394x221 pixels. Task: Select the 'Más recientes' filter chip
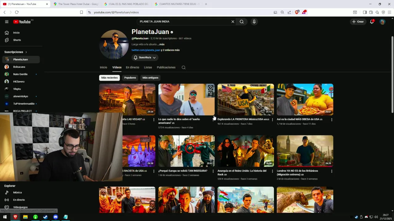coord(109,78)
